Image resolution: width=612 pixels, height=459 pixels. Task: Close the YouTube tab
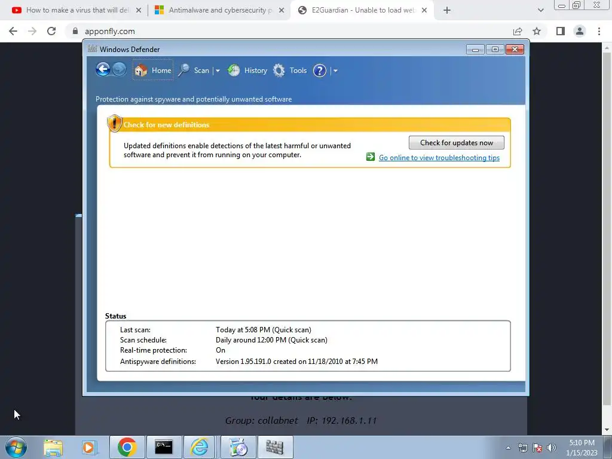139,10
